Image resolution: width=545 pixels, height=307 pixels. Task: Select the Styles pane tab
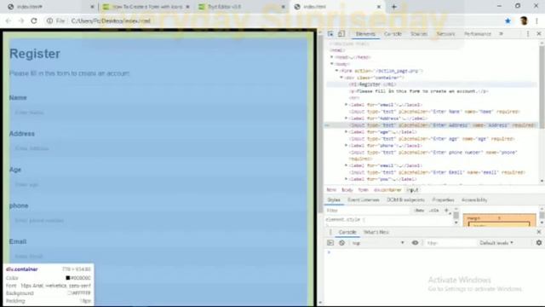(334, 200)
